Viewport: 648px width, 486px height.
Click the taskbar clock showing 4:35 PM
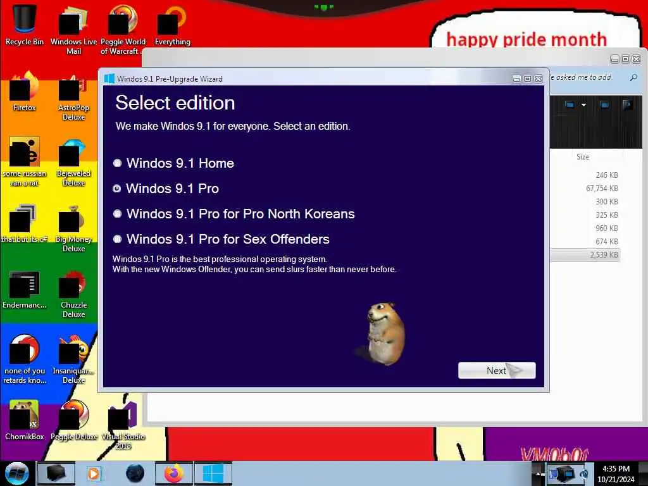(x=616, y=473)
